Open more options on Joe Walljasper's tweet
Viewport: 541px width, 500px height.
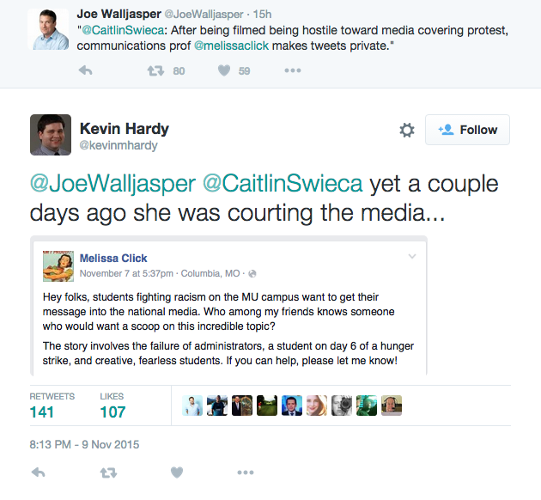pos(293,70)
